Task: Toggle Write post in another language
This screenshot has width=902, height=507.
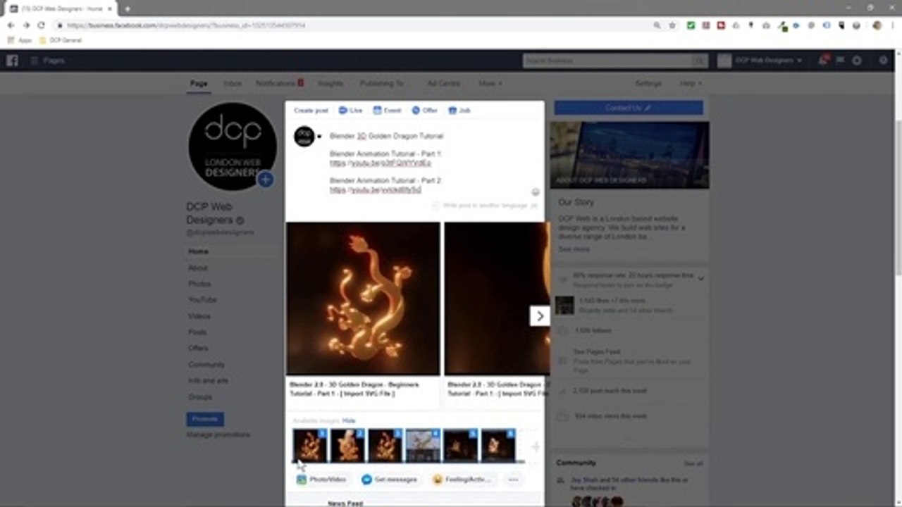Action: (x=485, y=206)
